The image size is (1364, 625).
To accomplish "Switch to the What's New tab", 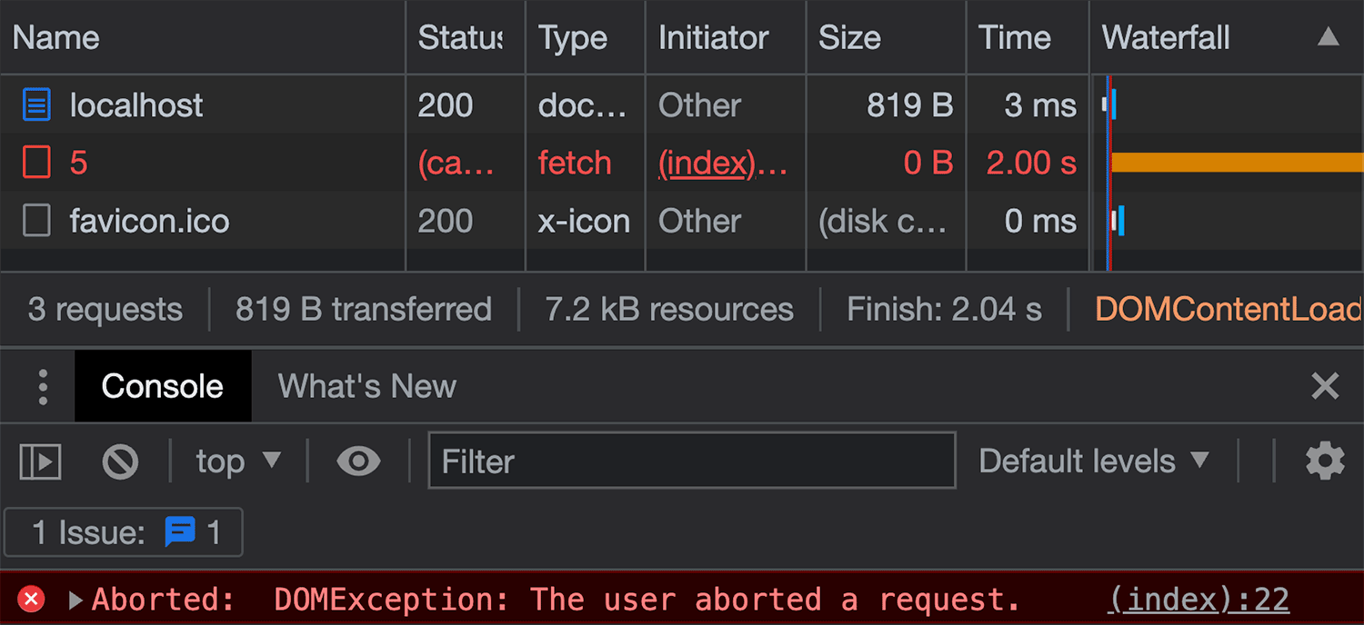I will coord(367,386).
